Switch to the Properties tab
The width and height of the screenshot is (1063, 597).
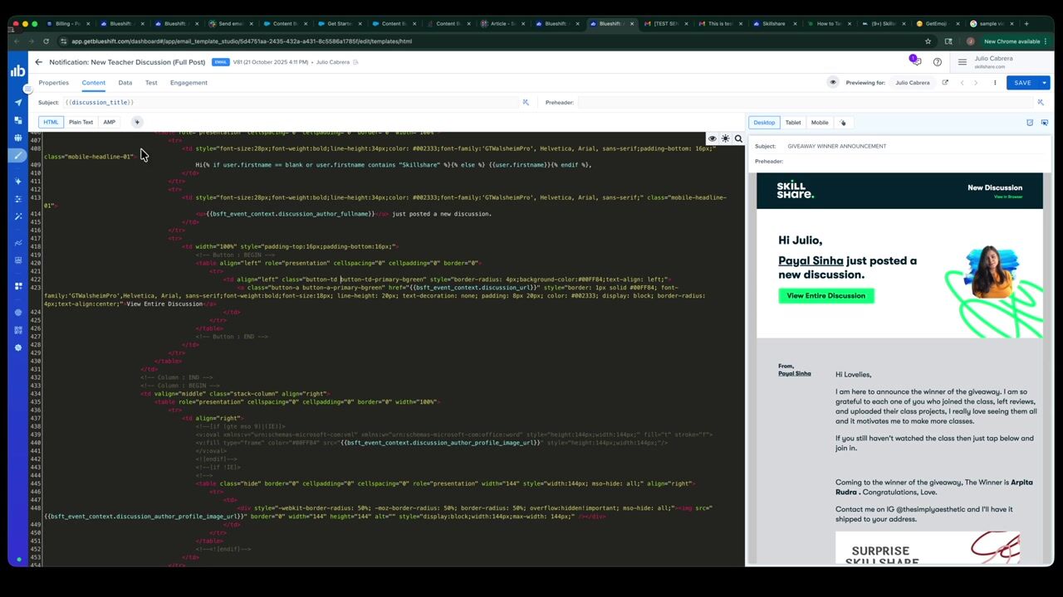[53, 83]
